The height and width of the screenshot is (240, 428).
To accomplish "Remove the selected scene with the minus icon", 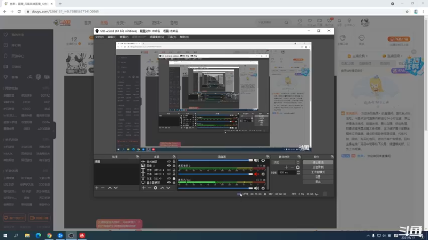I will point(103,188).
